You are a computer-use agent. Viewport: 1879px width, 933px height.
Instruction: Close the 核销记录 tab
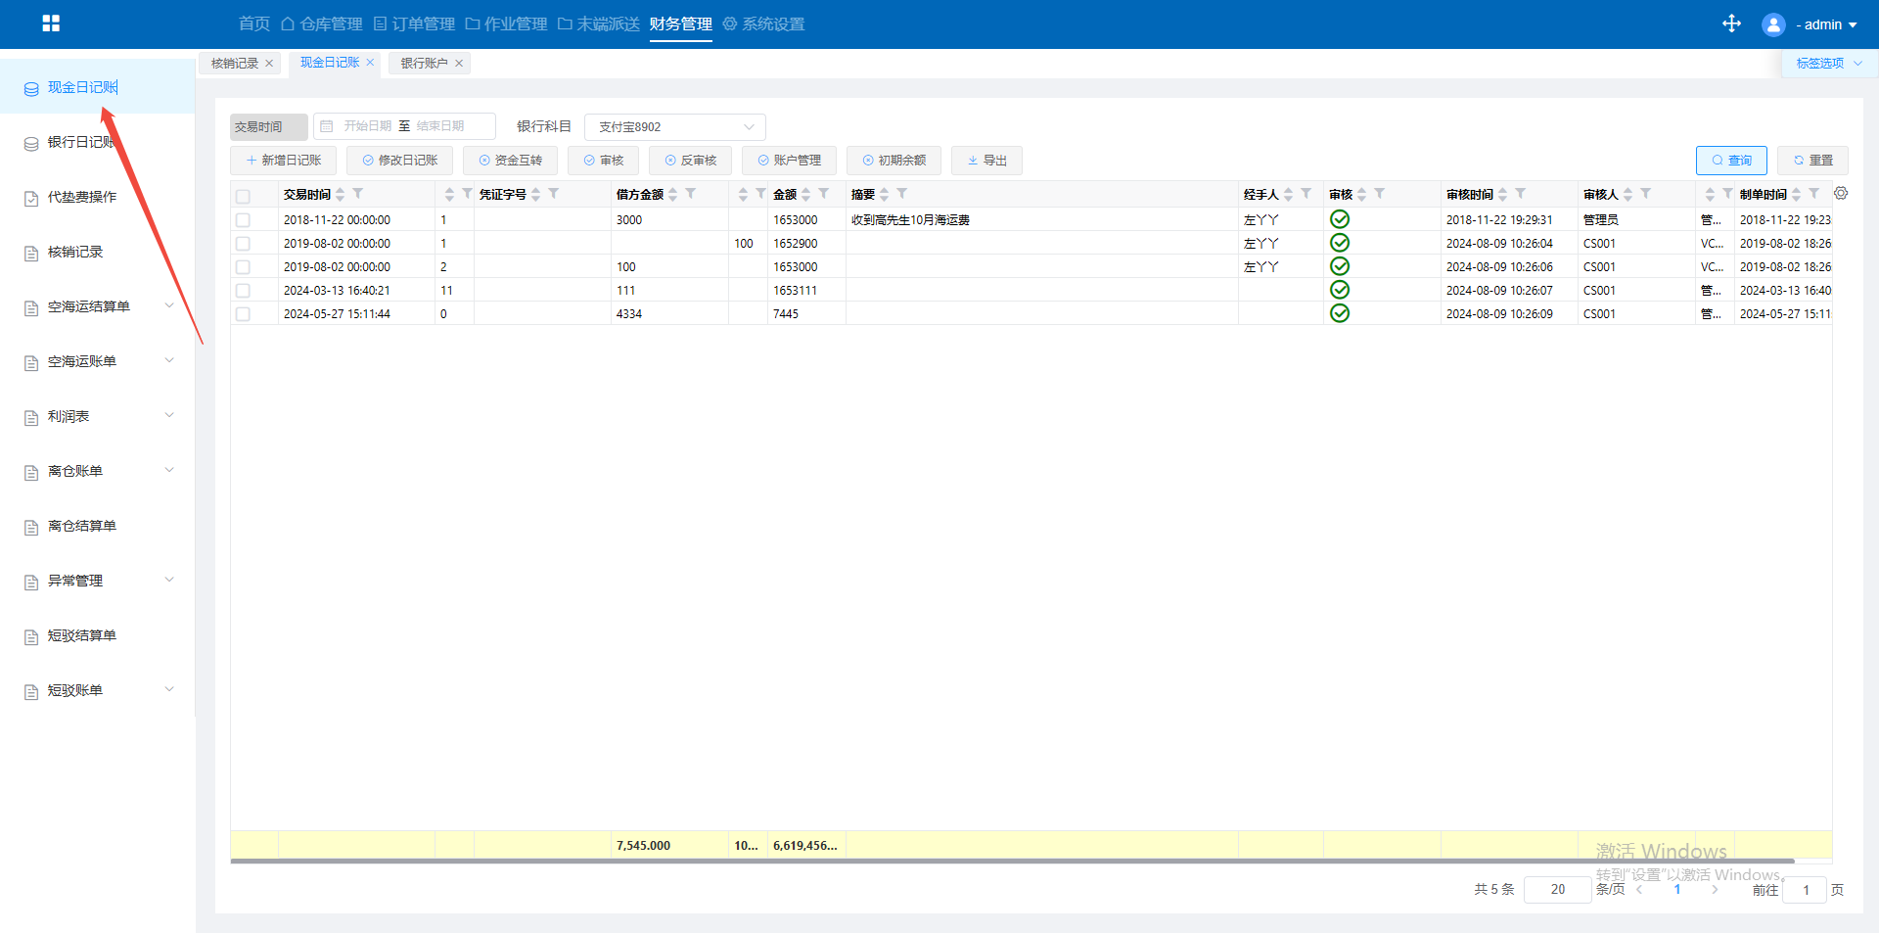(269, 64)
